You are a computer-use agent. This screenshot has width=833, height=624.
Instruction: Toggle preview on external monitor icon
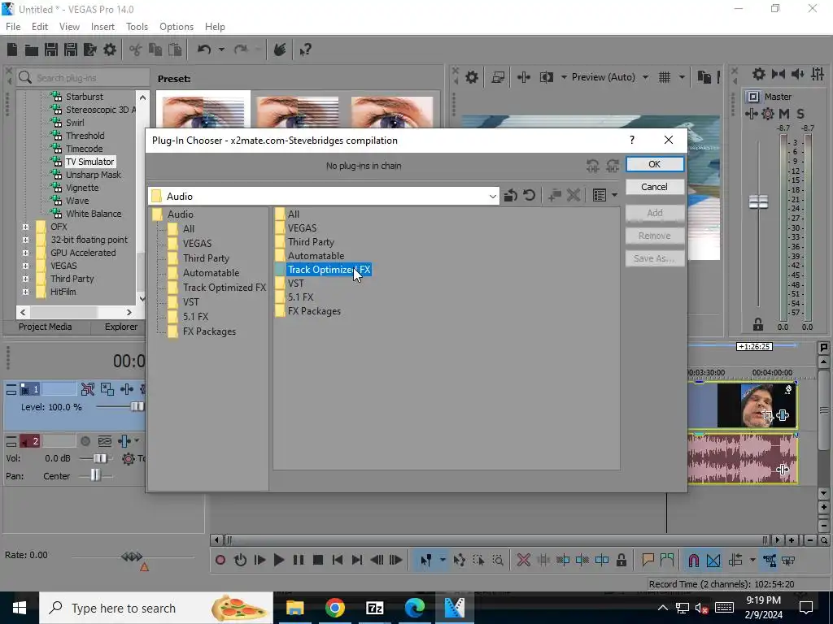[498, 77]
